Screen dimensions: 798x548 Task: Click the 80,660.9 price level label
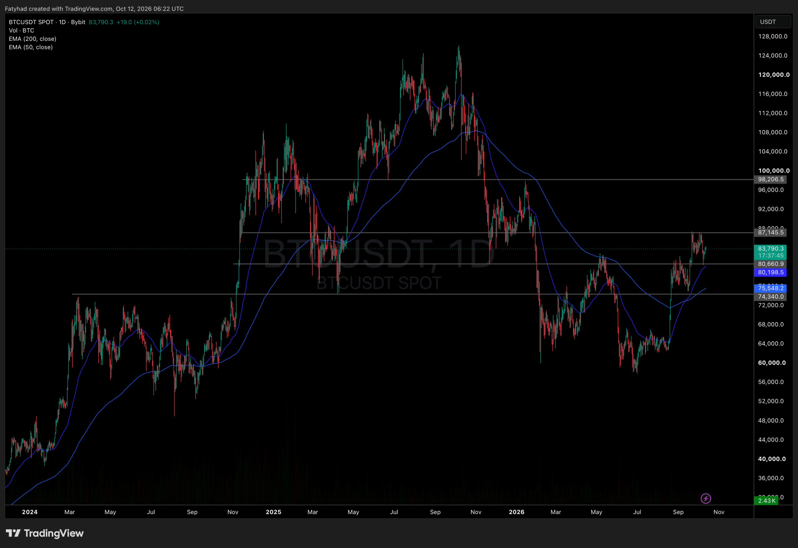tap(771, 264)
